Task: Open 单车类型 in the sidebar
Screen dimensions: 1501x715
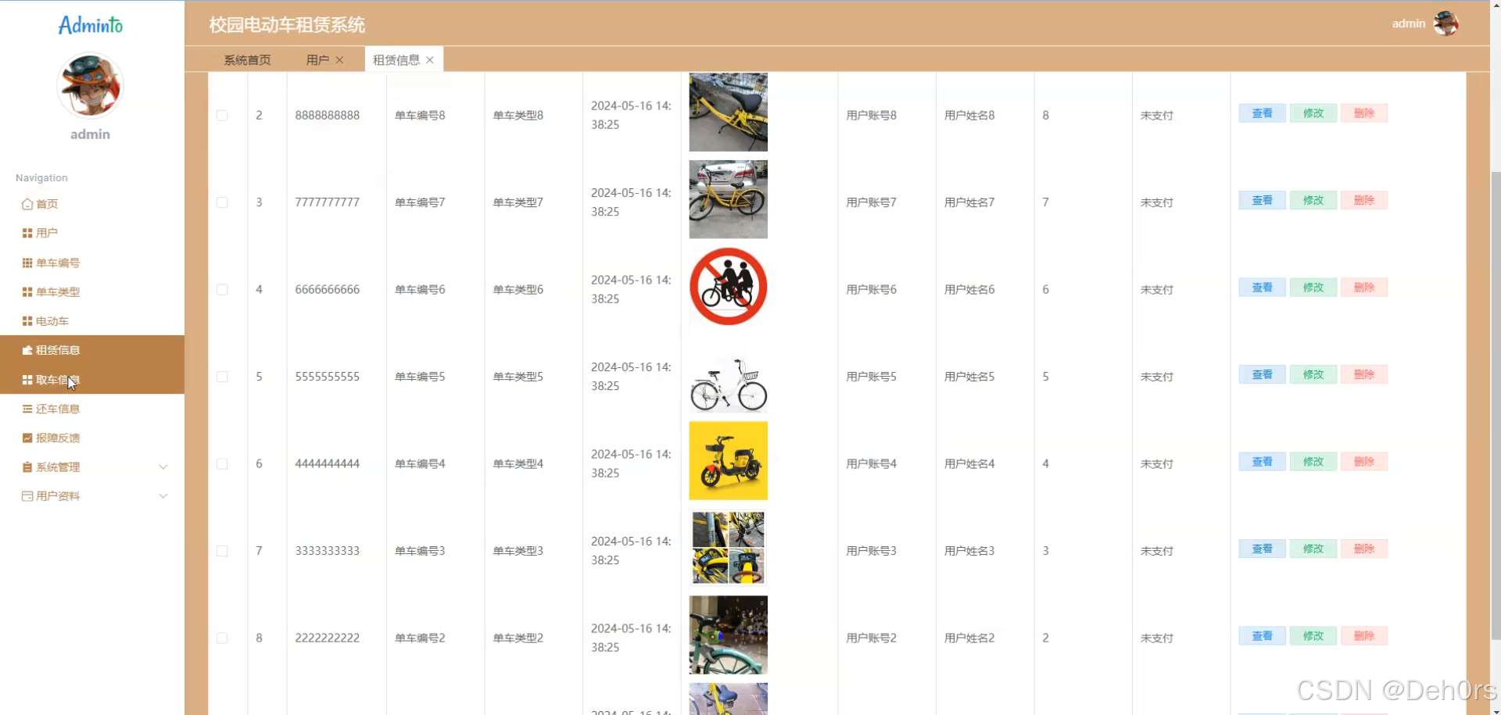Action: point(92,291)
